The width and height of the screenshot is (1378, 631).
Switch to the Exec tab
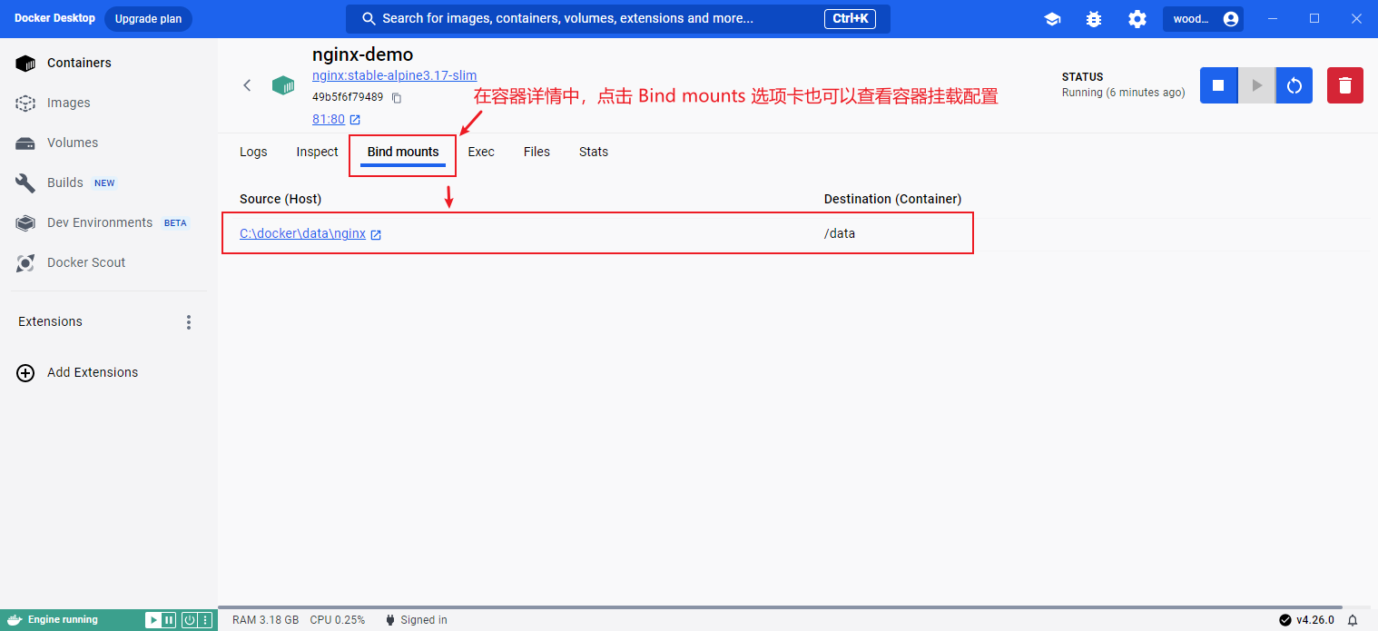coord(481,152)
